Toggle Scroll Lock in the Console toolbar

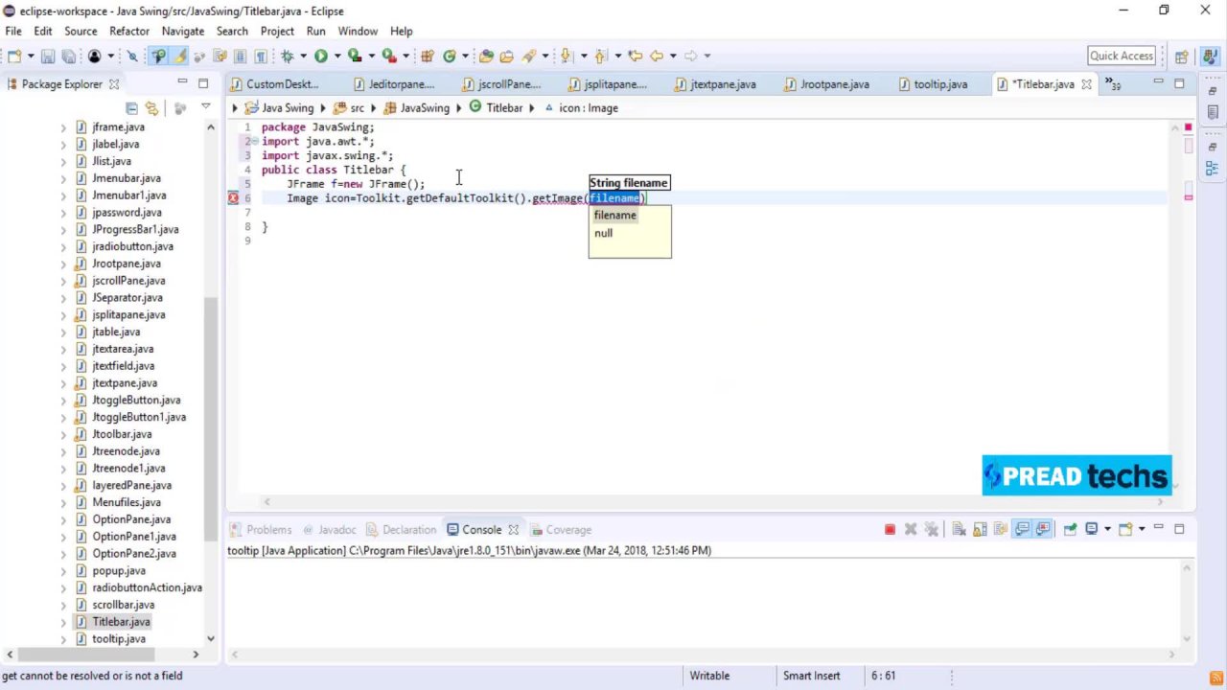980,530
